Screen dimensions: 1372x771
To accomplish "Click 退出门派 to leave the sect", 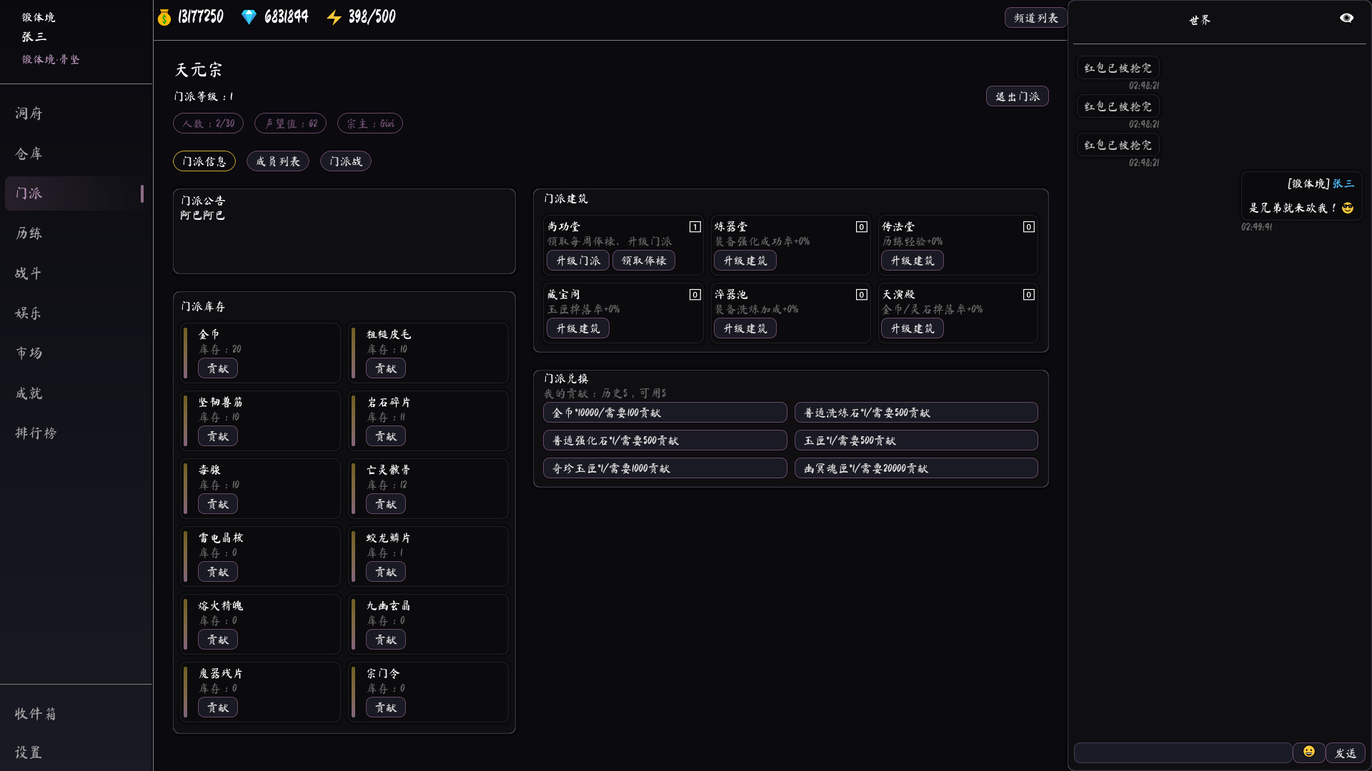I will (1017, 96).
